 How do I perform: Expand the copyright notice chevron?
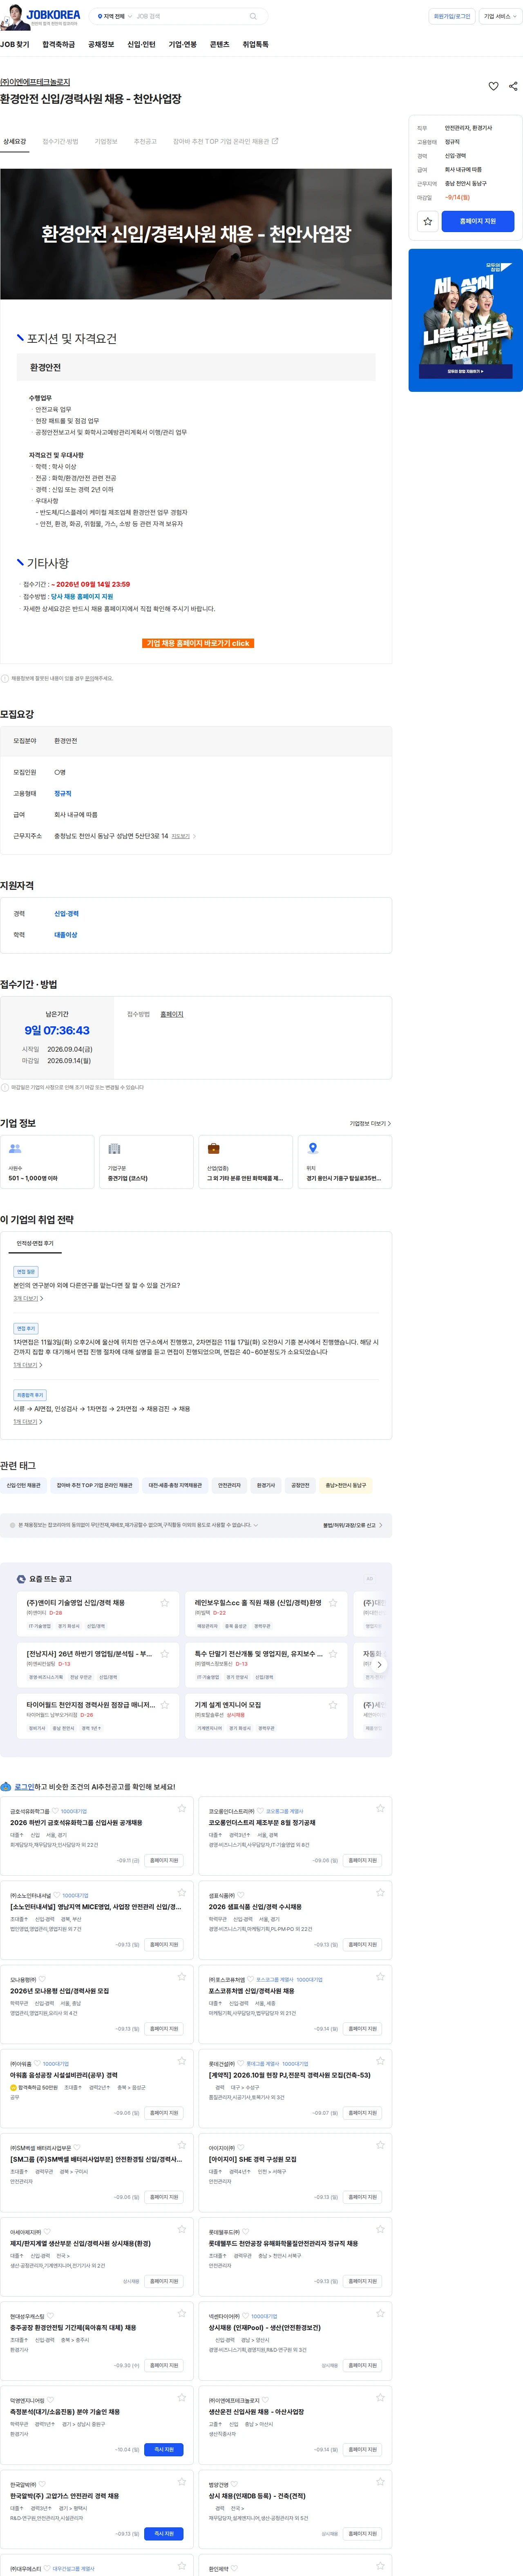pos(256,1525)
